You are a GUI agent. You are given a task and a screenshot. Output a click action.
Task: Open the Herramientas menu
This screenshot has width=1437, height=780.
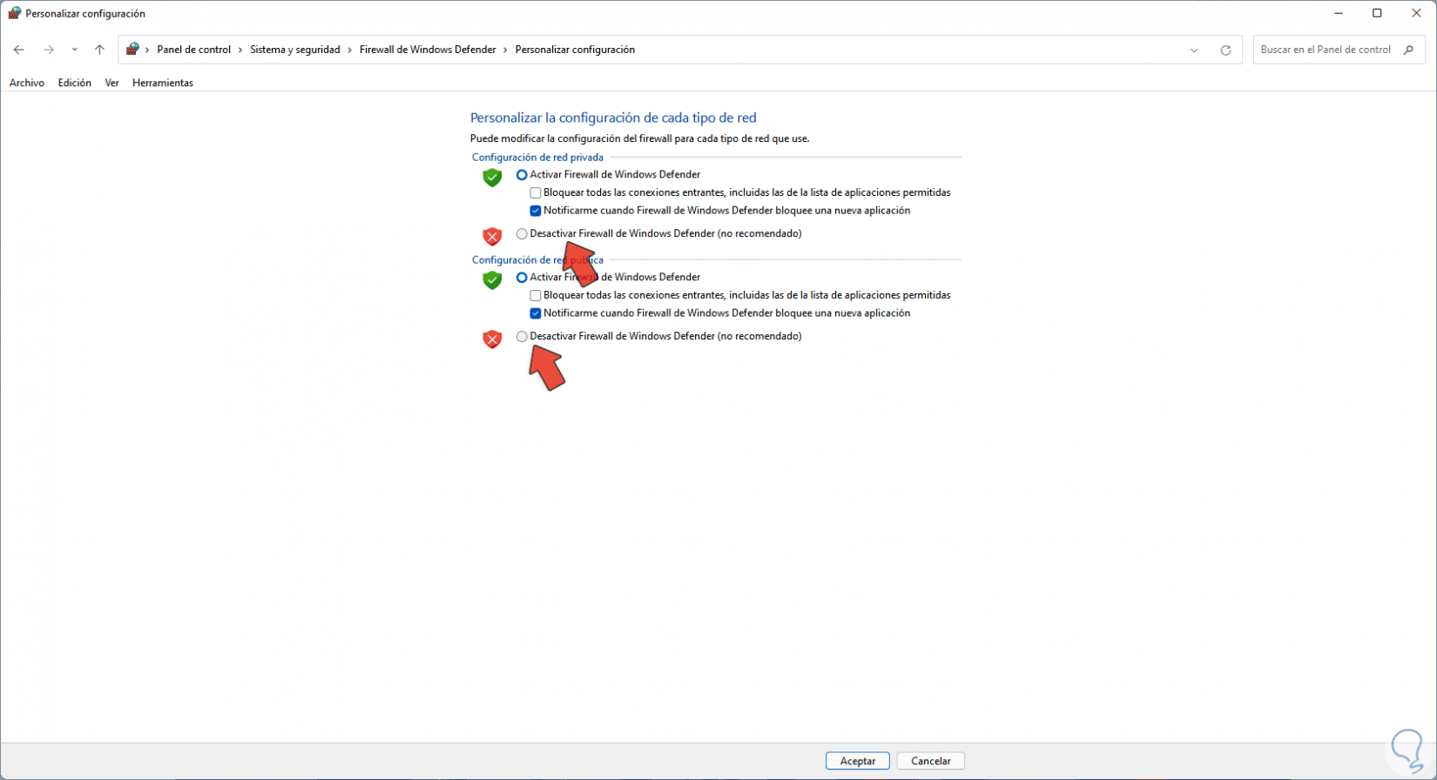click(163, 83)
